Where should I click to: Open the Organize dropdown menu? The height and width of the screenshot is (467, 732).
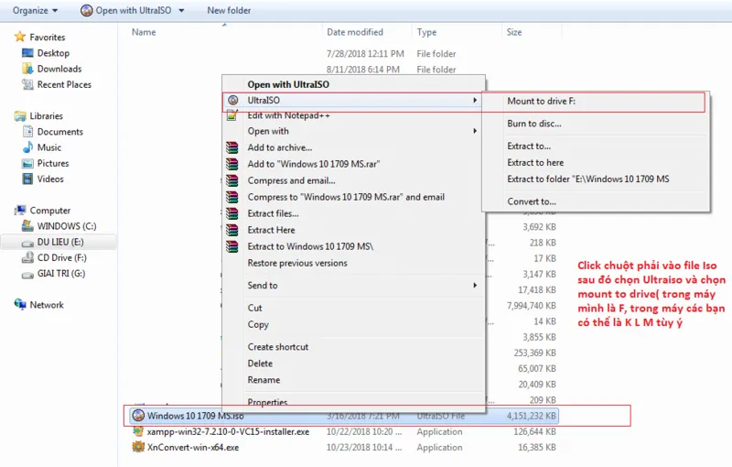click(35, 10)
